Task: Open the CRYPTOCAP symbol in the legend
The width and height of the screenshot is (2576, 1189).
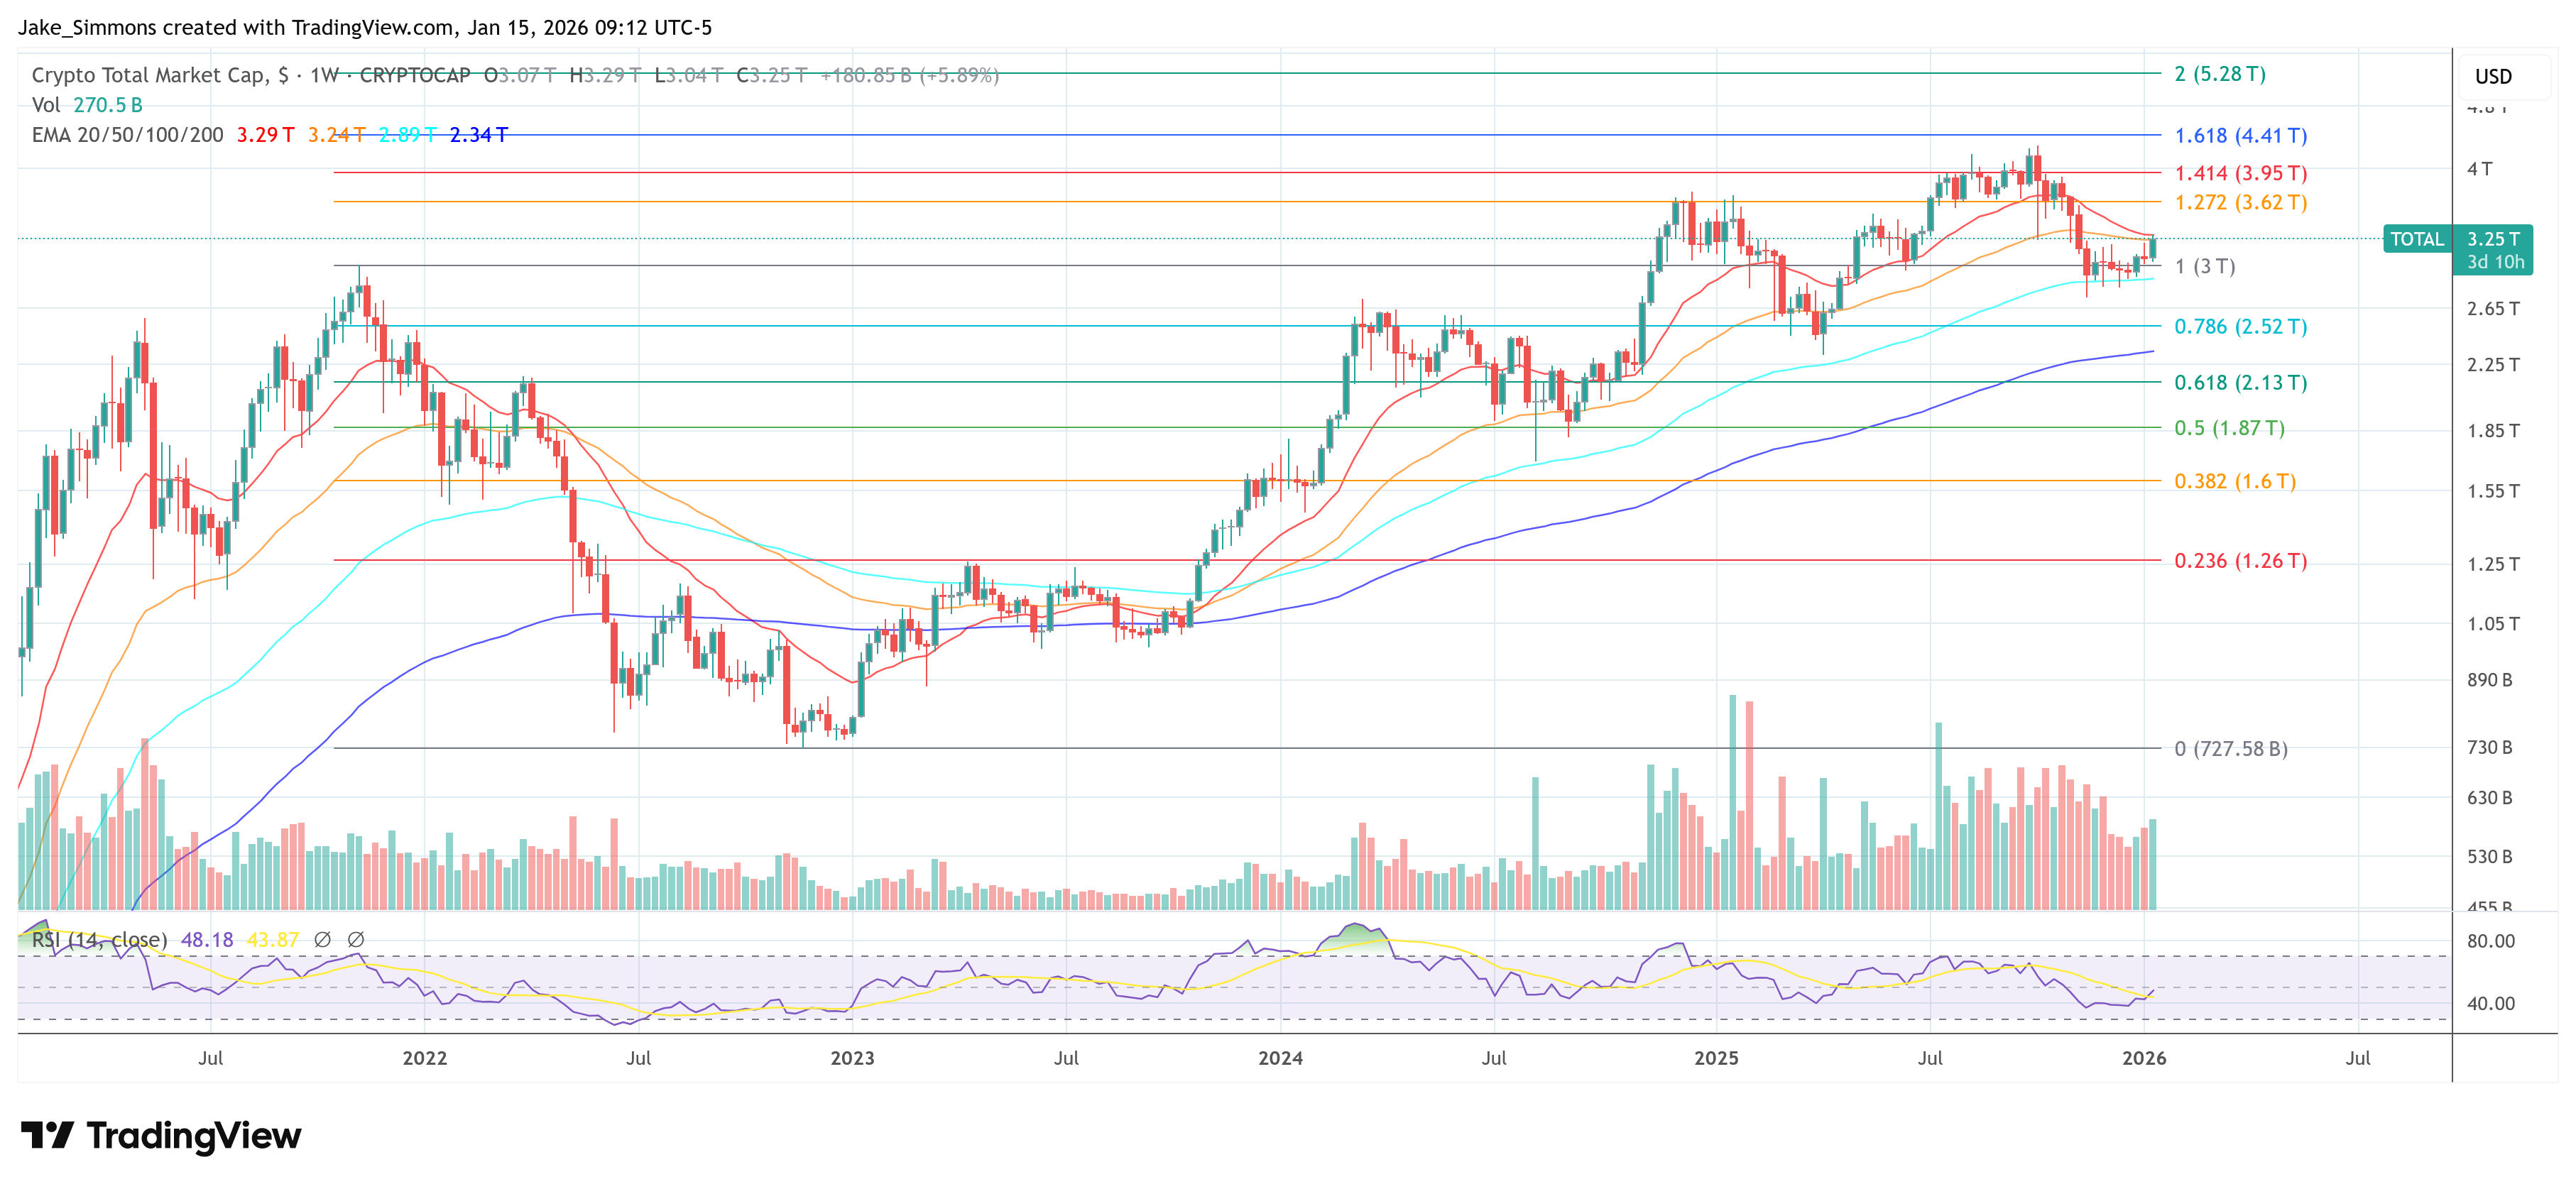Action: [417, 73]
